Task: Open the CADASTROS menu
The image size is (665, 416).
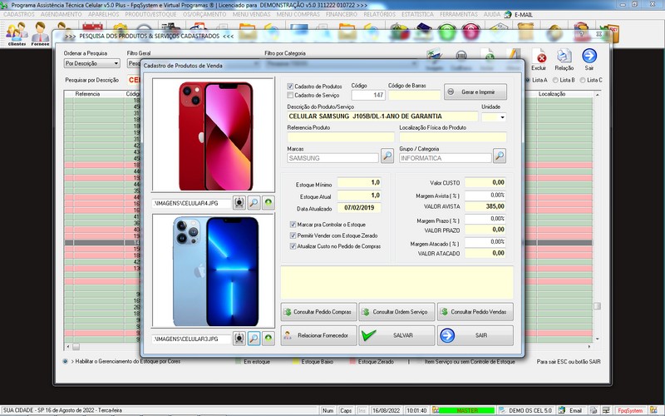Action: tap(19, 14)
